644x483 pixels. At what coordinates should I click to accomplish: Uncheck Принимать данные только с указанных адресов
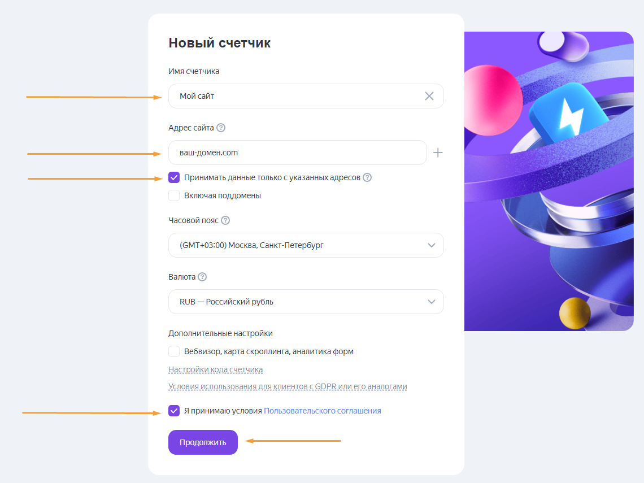pyautogui.click(x=174, y=177)
